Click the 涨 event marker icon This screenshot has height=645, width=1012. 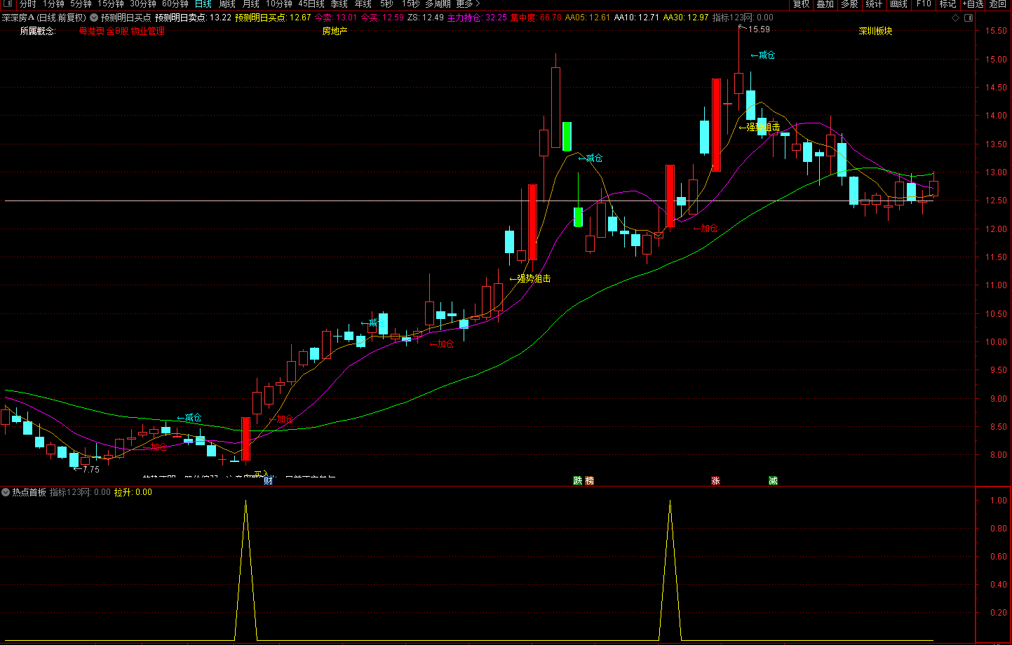pos(715,480)
